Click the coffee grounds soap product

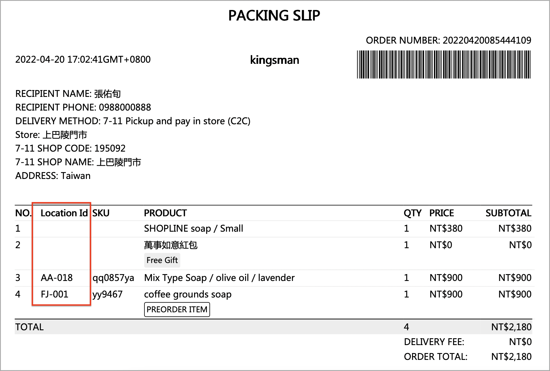pos(188,295)
